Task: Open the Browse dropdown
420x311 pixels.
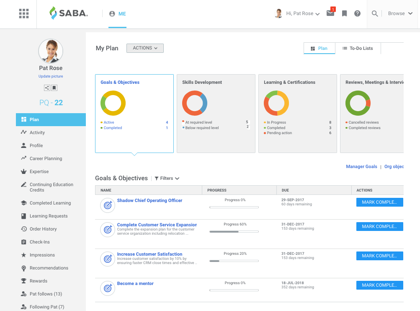Action: (400, 13)
